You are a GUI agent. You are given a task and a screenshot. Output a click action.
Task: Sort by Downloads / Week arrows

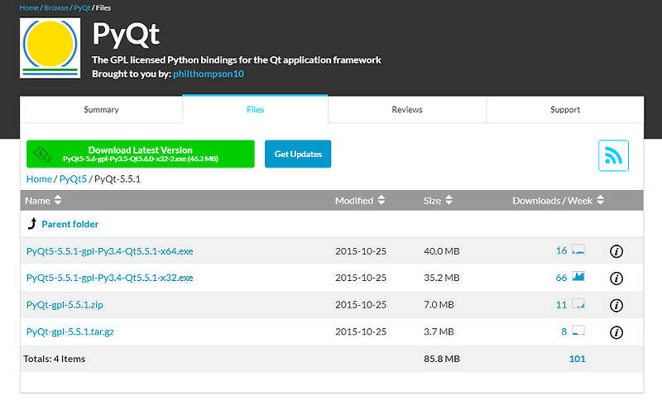[601, 200]
